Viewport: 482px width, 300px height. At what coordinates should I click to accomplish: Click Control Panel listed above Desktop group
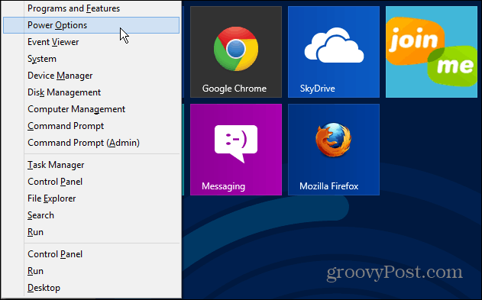[91, 254]
